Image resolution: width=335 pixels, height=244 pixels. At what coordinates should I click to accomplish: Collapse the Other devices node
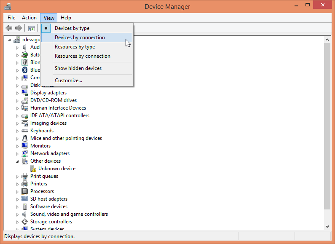pyautogui.click(x=18, y=161)
